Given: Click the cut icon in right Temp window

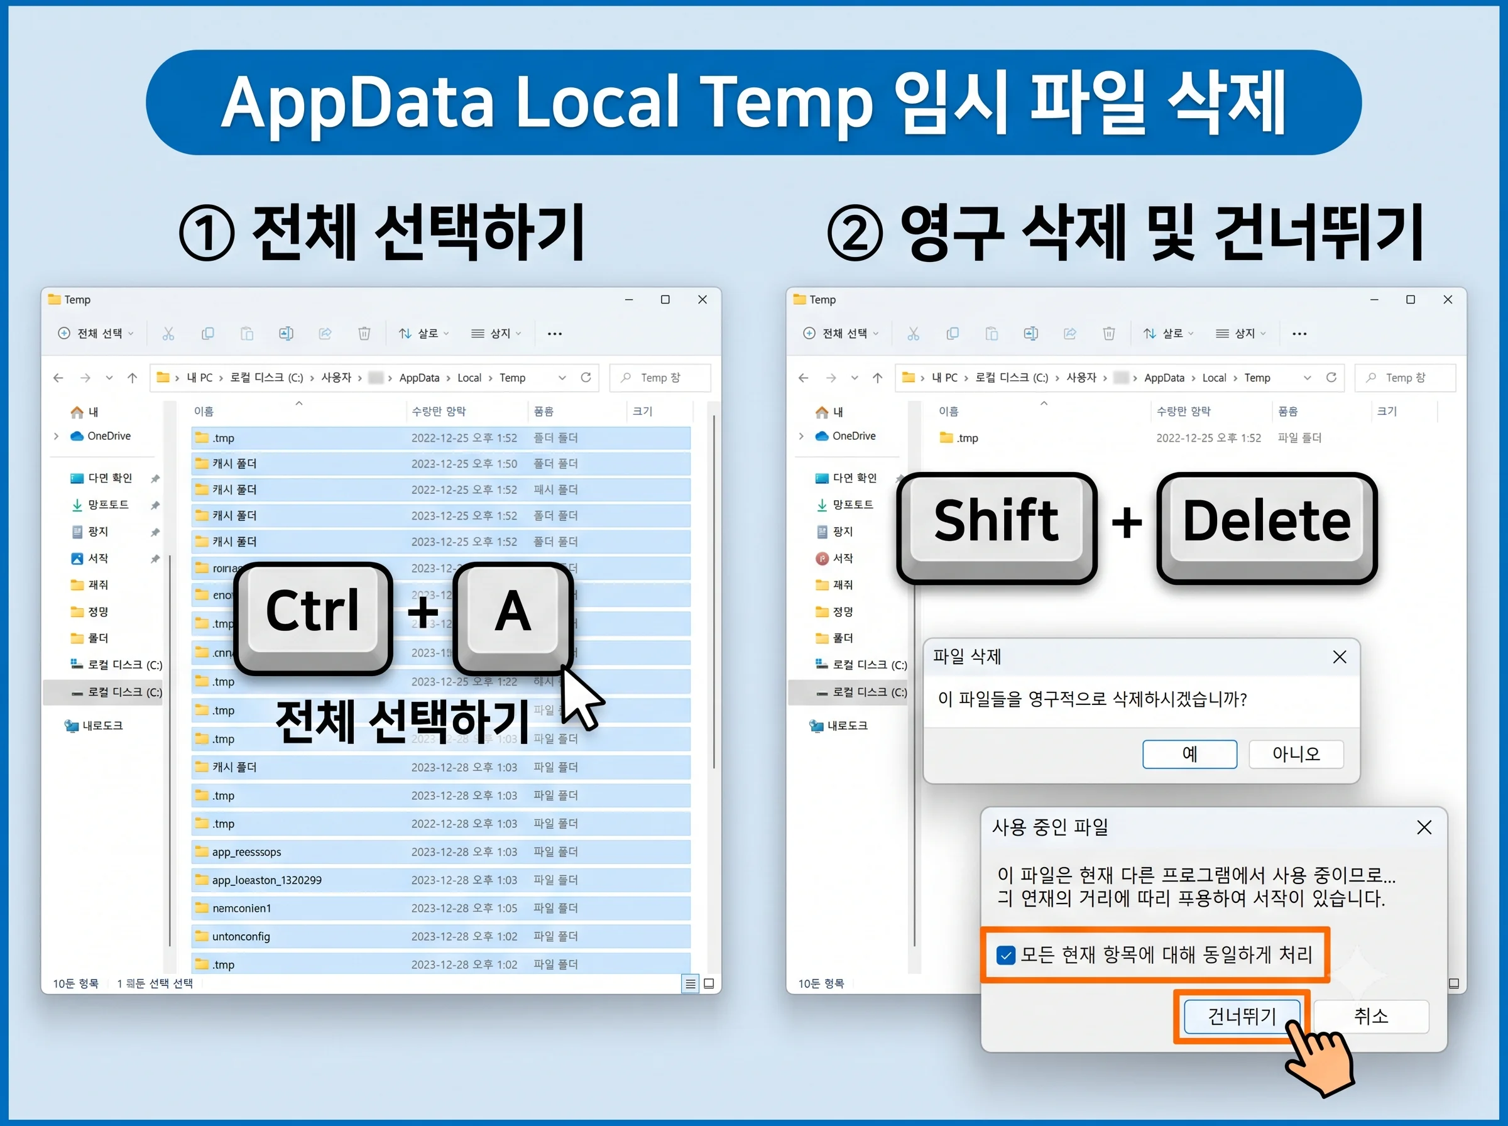Looking at the screenshot, I should point(913,333).
